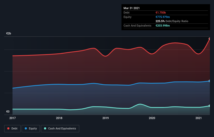
Task: Click the 2020 x-axis label
Action: 152,118
